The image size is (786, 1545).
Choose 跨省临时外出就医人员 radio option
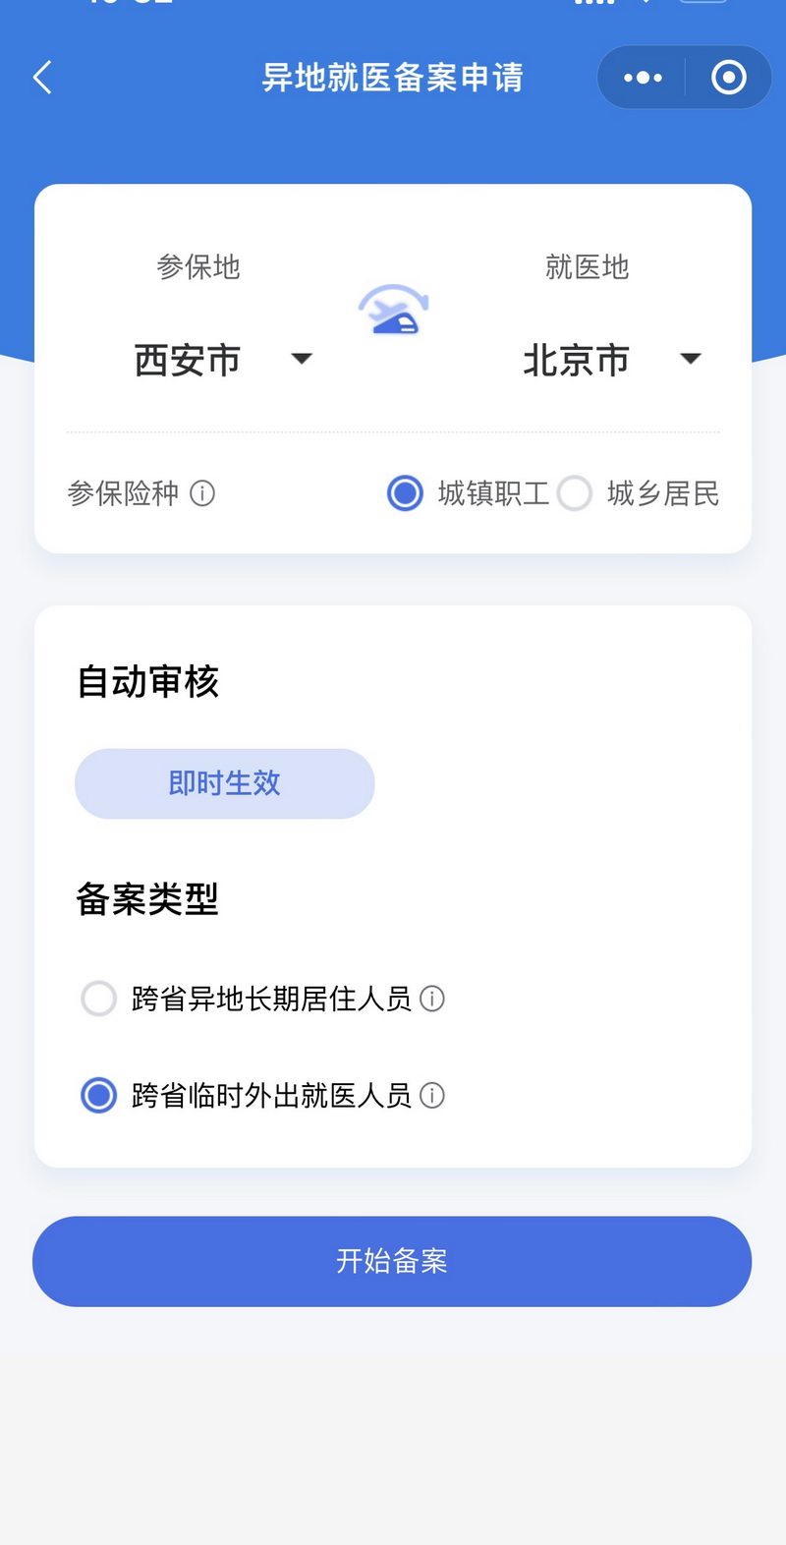point(98,1095)
